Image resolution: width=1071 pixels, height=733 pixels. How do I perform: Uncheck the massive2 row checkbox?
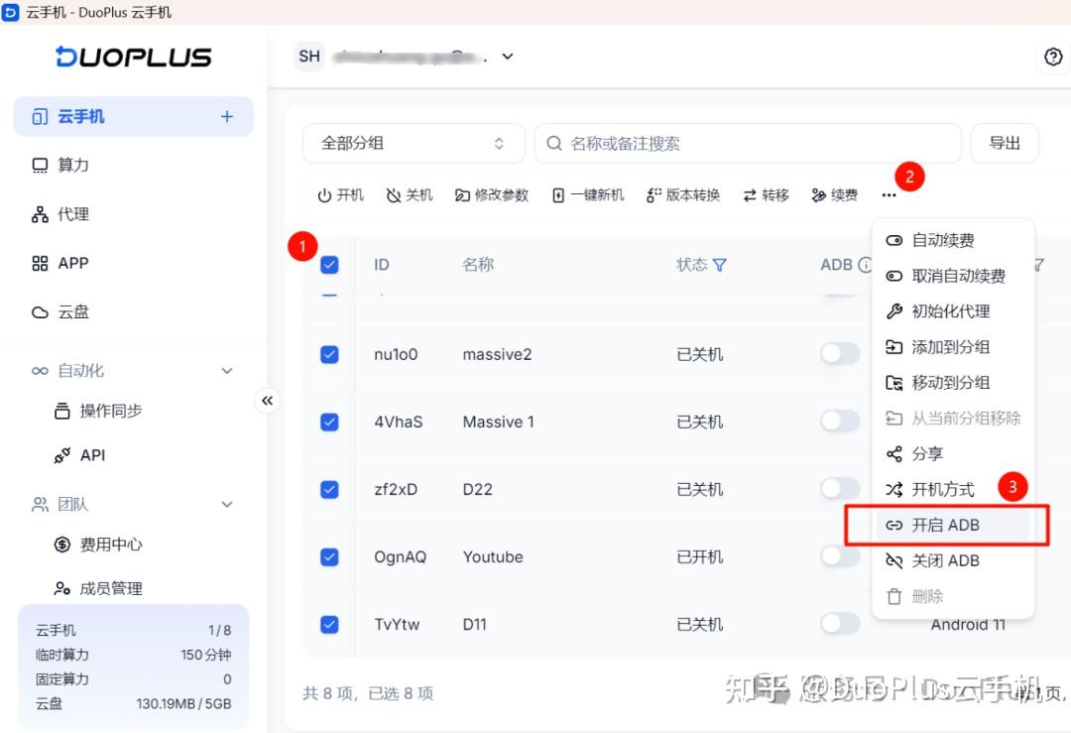point(329,353)
